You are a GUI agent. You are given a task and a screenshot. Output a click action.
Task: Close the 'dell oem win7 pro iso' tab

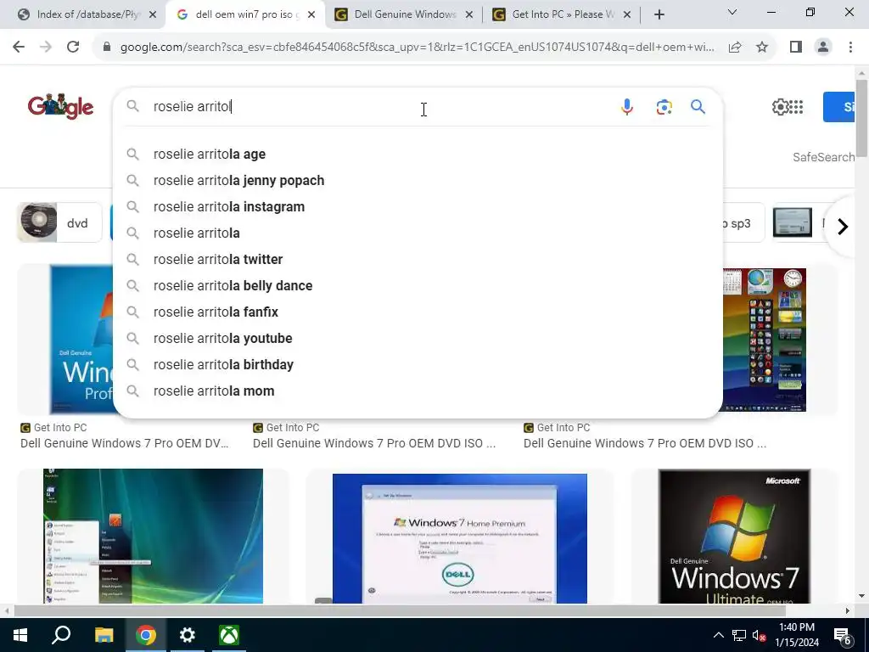(311, 15)
